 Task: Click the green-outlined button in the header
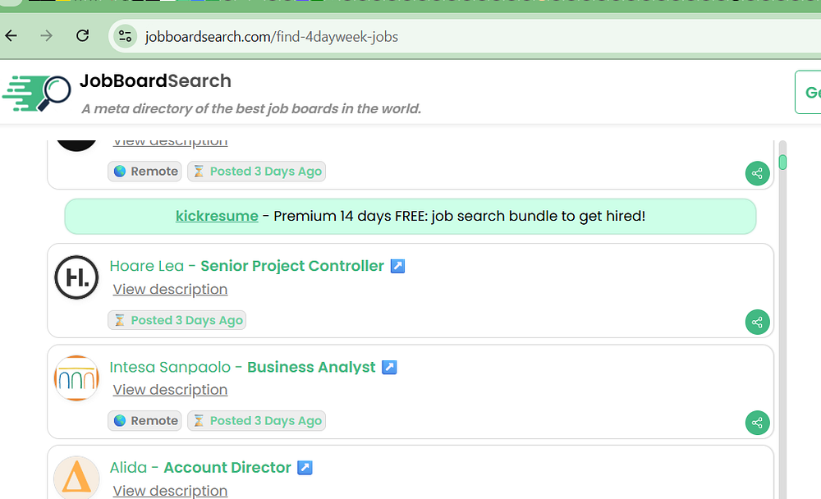click(x=808, y=92)
